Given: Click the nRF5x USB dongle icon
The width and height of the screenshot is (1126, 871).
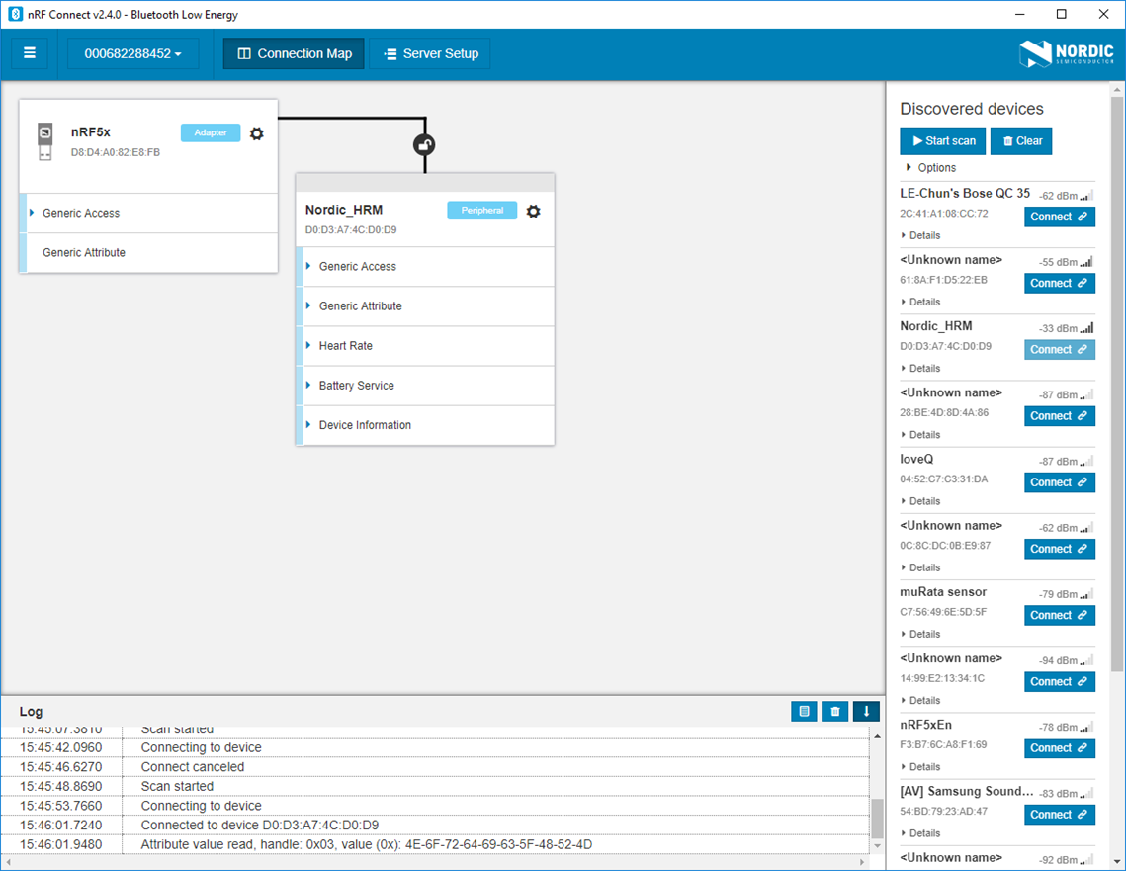Looking at the screenshot, I should 44,141.
